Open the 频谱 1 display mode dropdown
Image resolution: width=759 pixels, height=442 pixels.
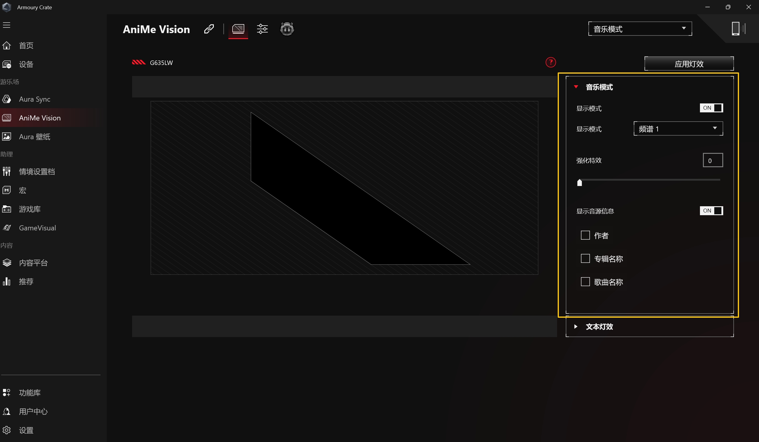(x=678, y=128)
